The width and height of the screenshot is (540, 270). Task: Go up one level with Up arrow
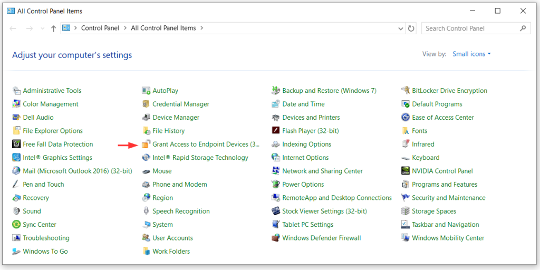click(53, 28)
